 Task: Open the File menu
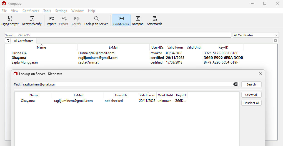click(x=4, y=11)
